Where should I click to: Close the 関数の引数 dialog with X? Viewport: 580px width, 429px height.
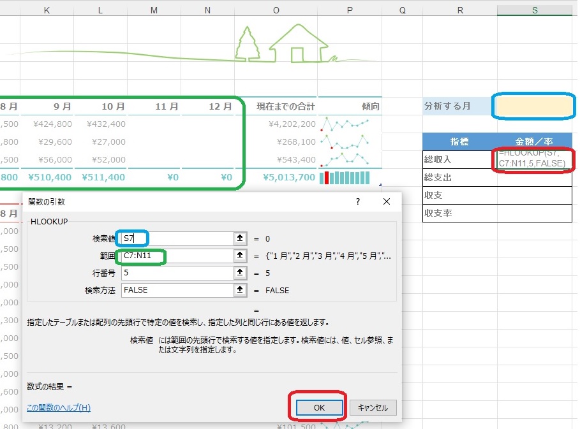click(387, 201)
